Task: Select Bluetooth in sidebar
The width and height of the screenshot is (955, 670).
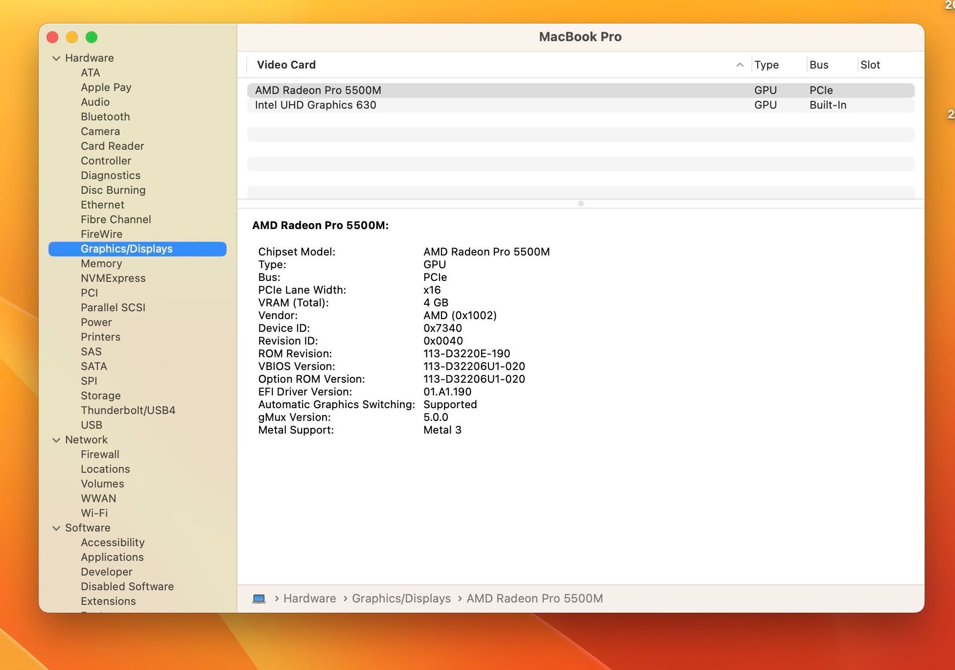Action: [x=105, y=116]
